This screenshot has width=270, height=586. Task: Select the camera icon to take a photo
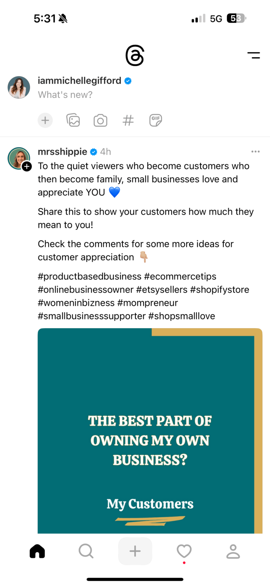[100, 120]
